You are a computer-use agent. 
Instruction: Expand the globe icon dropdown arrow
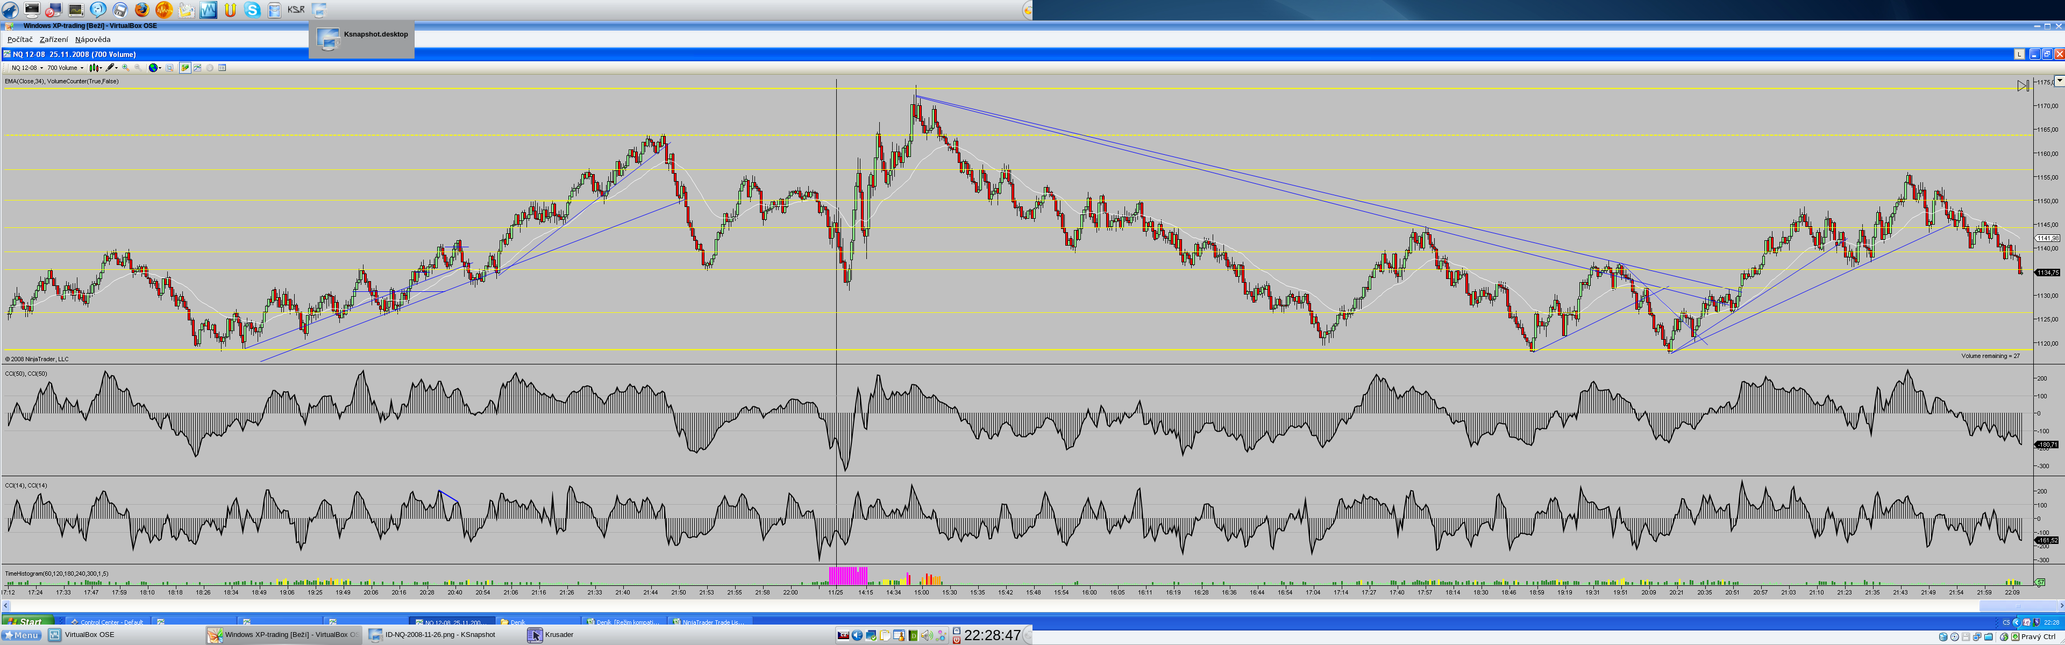160,68
